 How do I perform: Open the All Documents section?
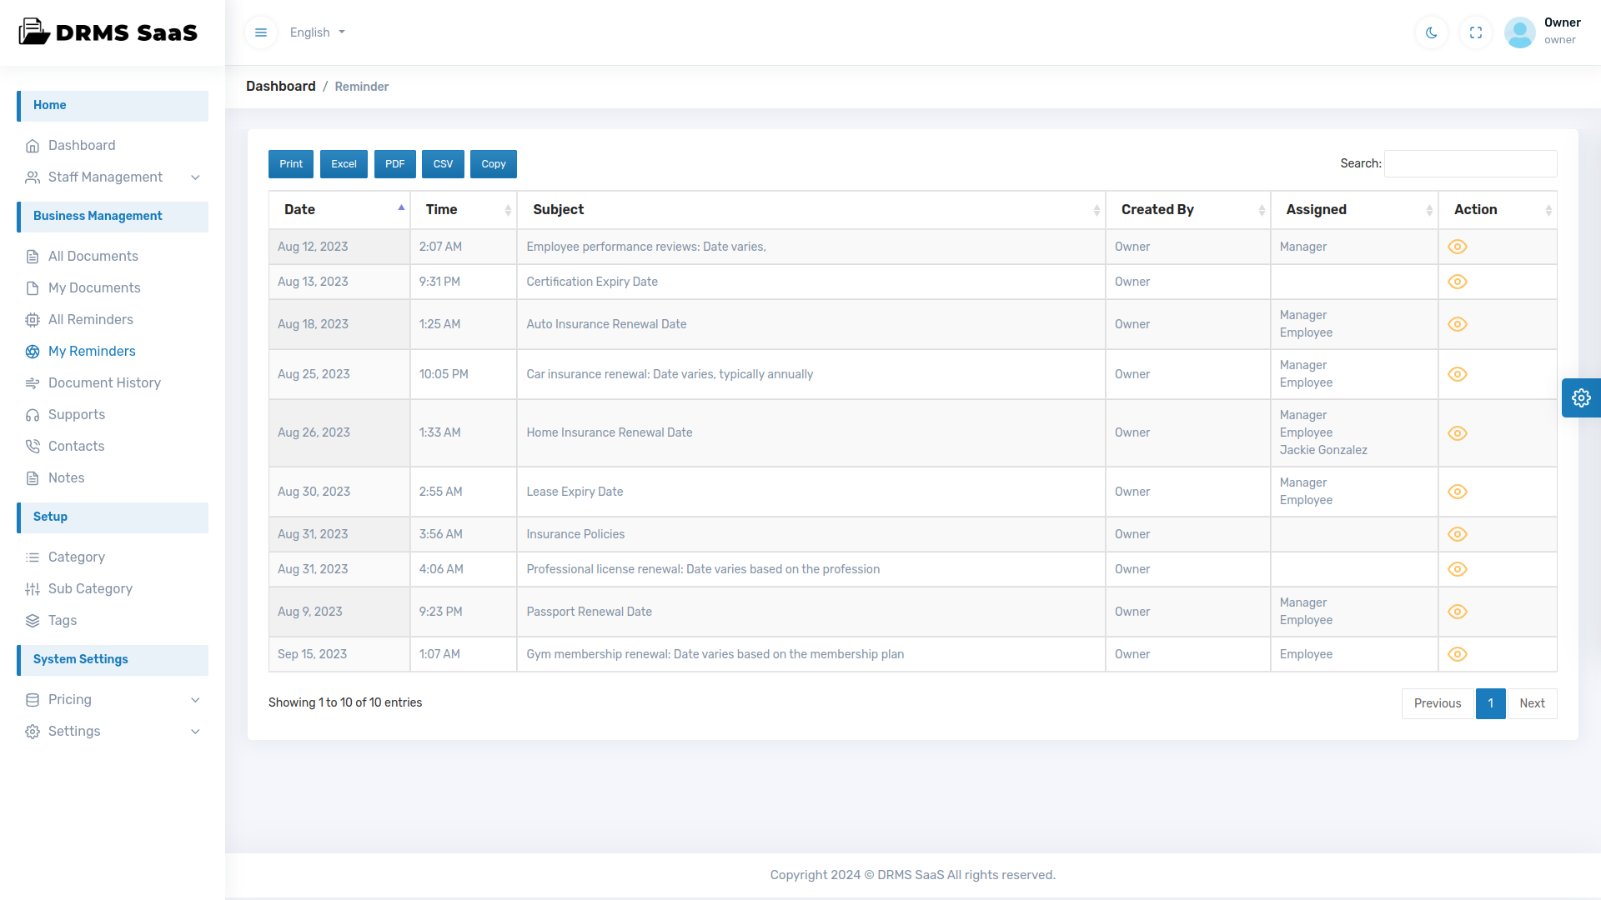(93, 256)
